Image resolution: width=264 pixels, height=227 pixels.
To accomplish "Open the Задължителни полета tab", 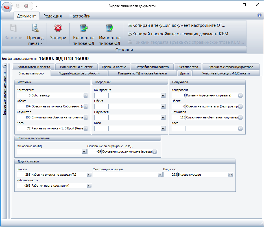I will click(34, 67).
